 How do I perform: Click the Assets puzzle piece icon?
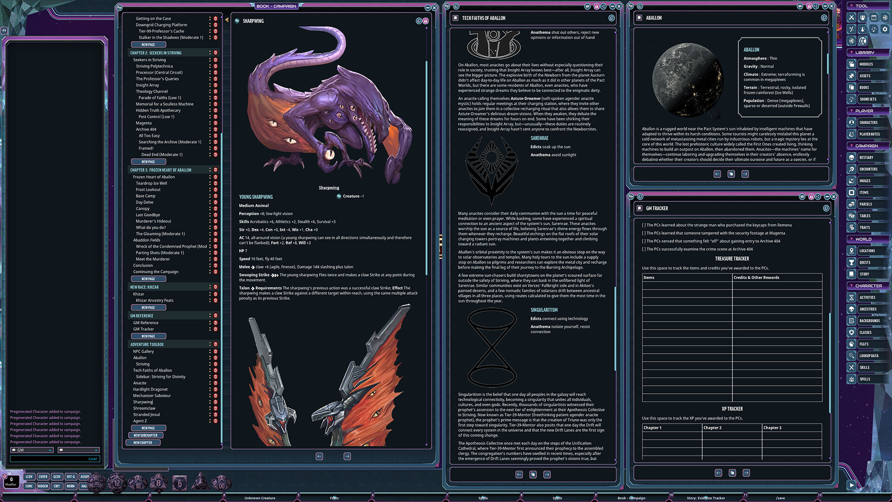pos(852,76)
